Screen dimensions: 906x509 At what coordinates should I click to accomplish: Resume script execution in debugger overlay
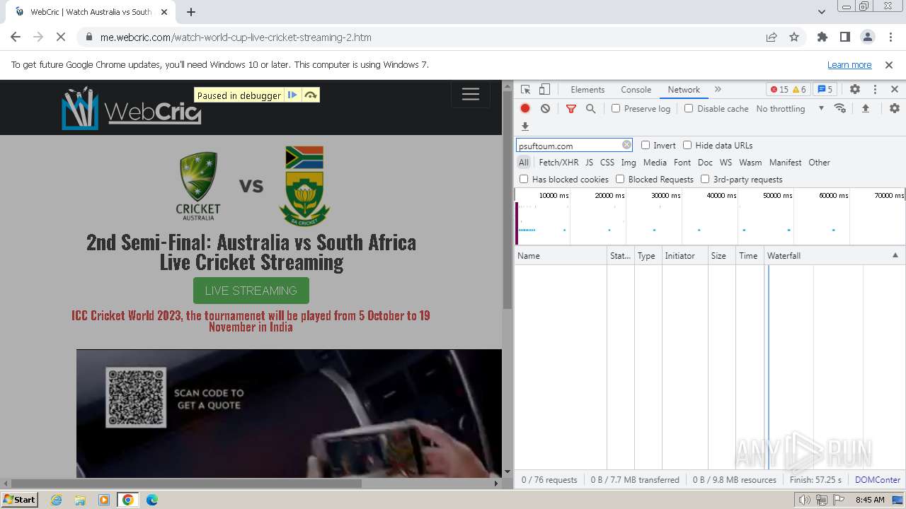pyautogui.click(x=292, y=95)
